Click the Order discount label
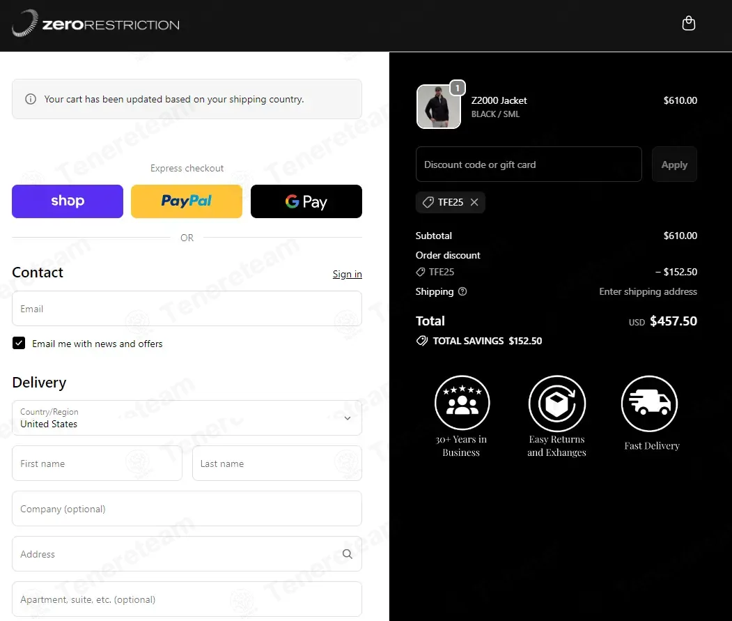Image resolution: width=732 pixels, height=621 pixels. click(448, 255)
